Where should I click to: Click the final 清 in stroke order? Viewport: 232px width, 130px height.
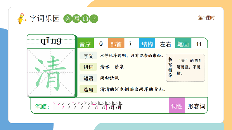pyautogui.click(x=118, y=106)
